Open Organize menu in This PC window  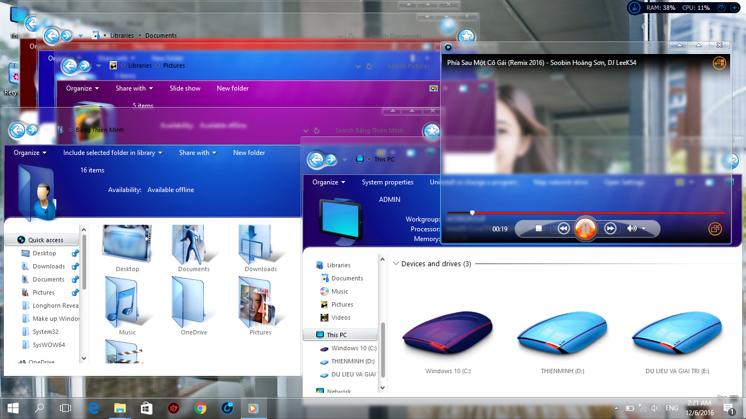click(329, 182)
